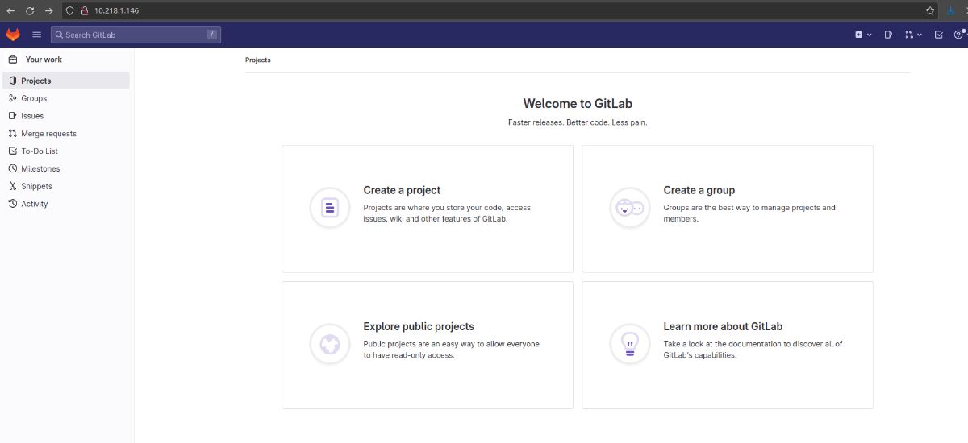Click the Create a group card
This screenshot has height=443, width=968.
coord(728,209)
